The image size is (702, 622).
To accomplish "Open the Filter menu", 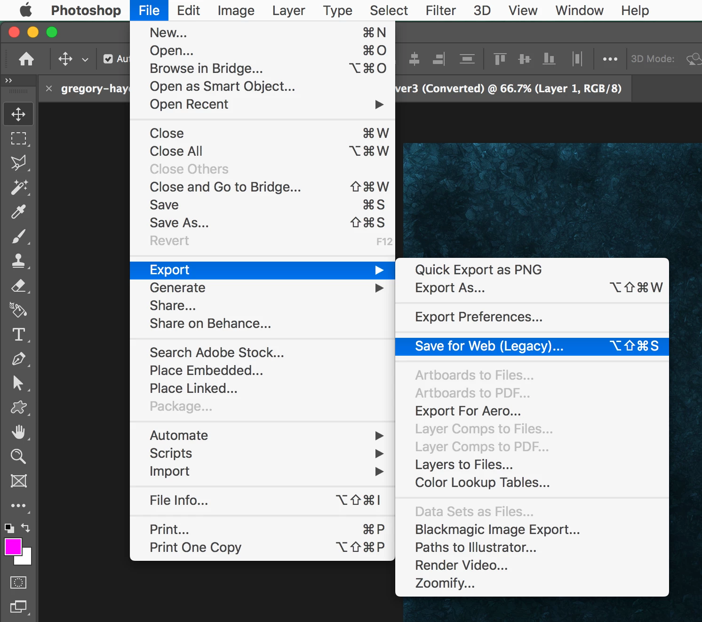I will click(x=441, y=10).
